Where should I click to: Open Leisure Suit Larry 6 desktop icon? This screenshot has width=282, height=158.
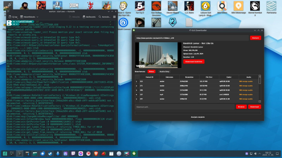[206, 8]
